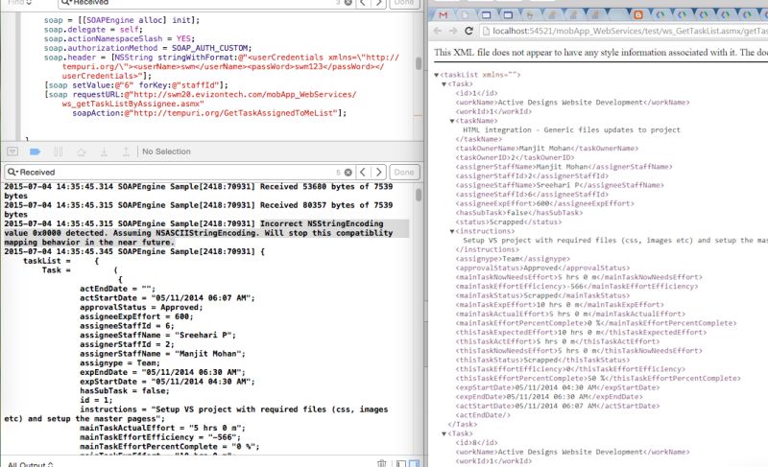Click 'taskOwnerName' Manjit Mohan XML line

click(546, 149)
